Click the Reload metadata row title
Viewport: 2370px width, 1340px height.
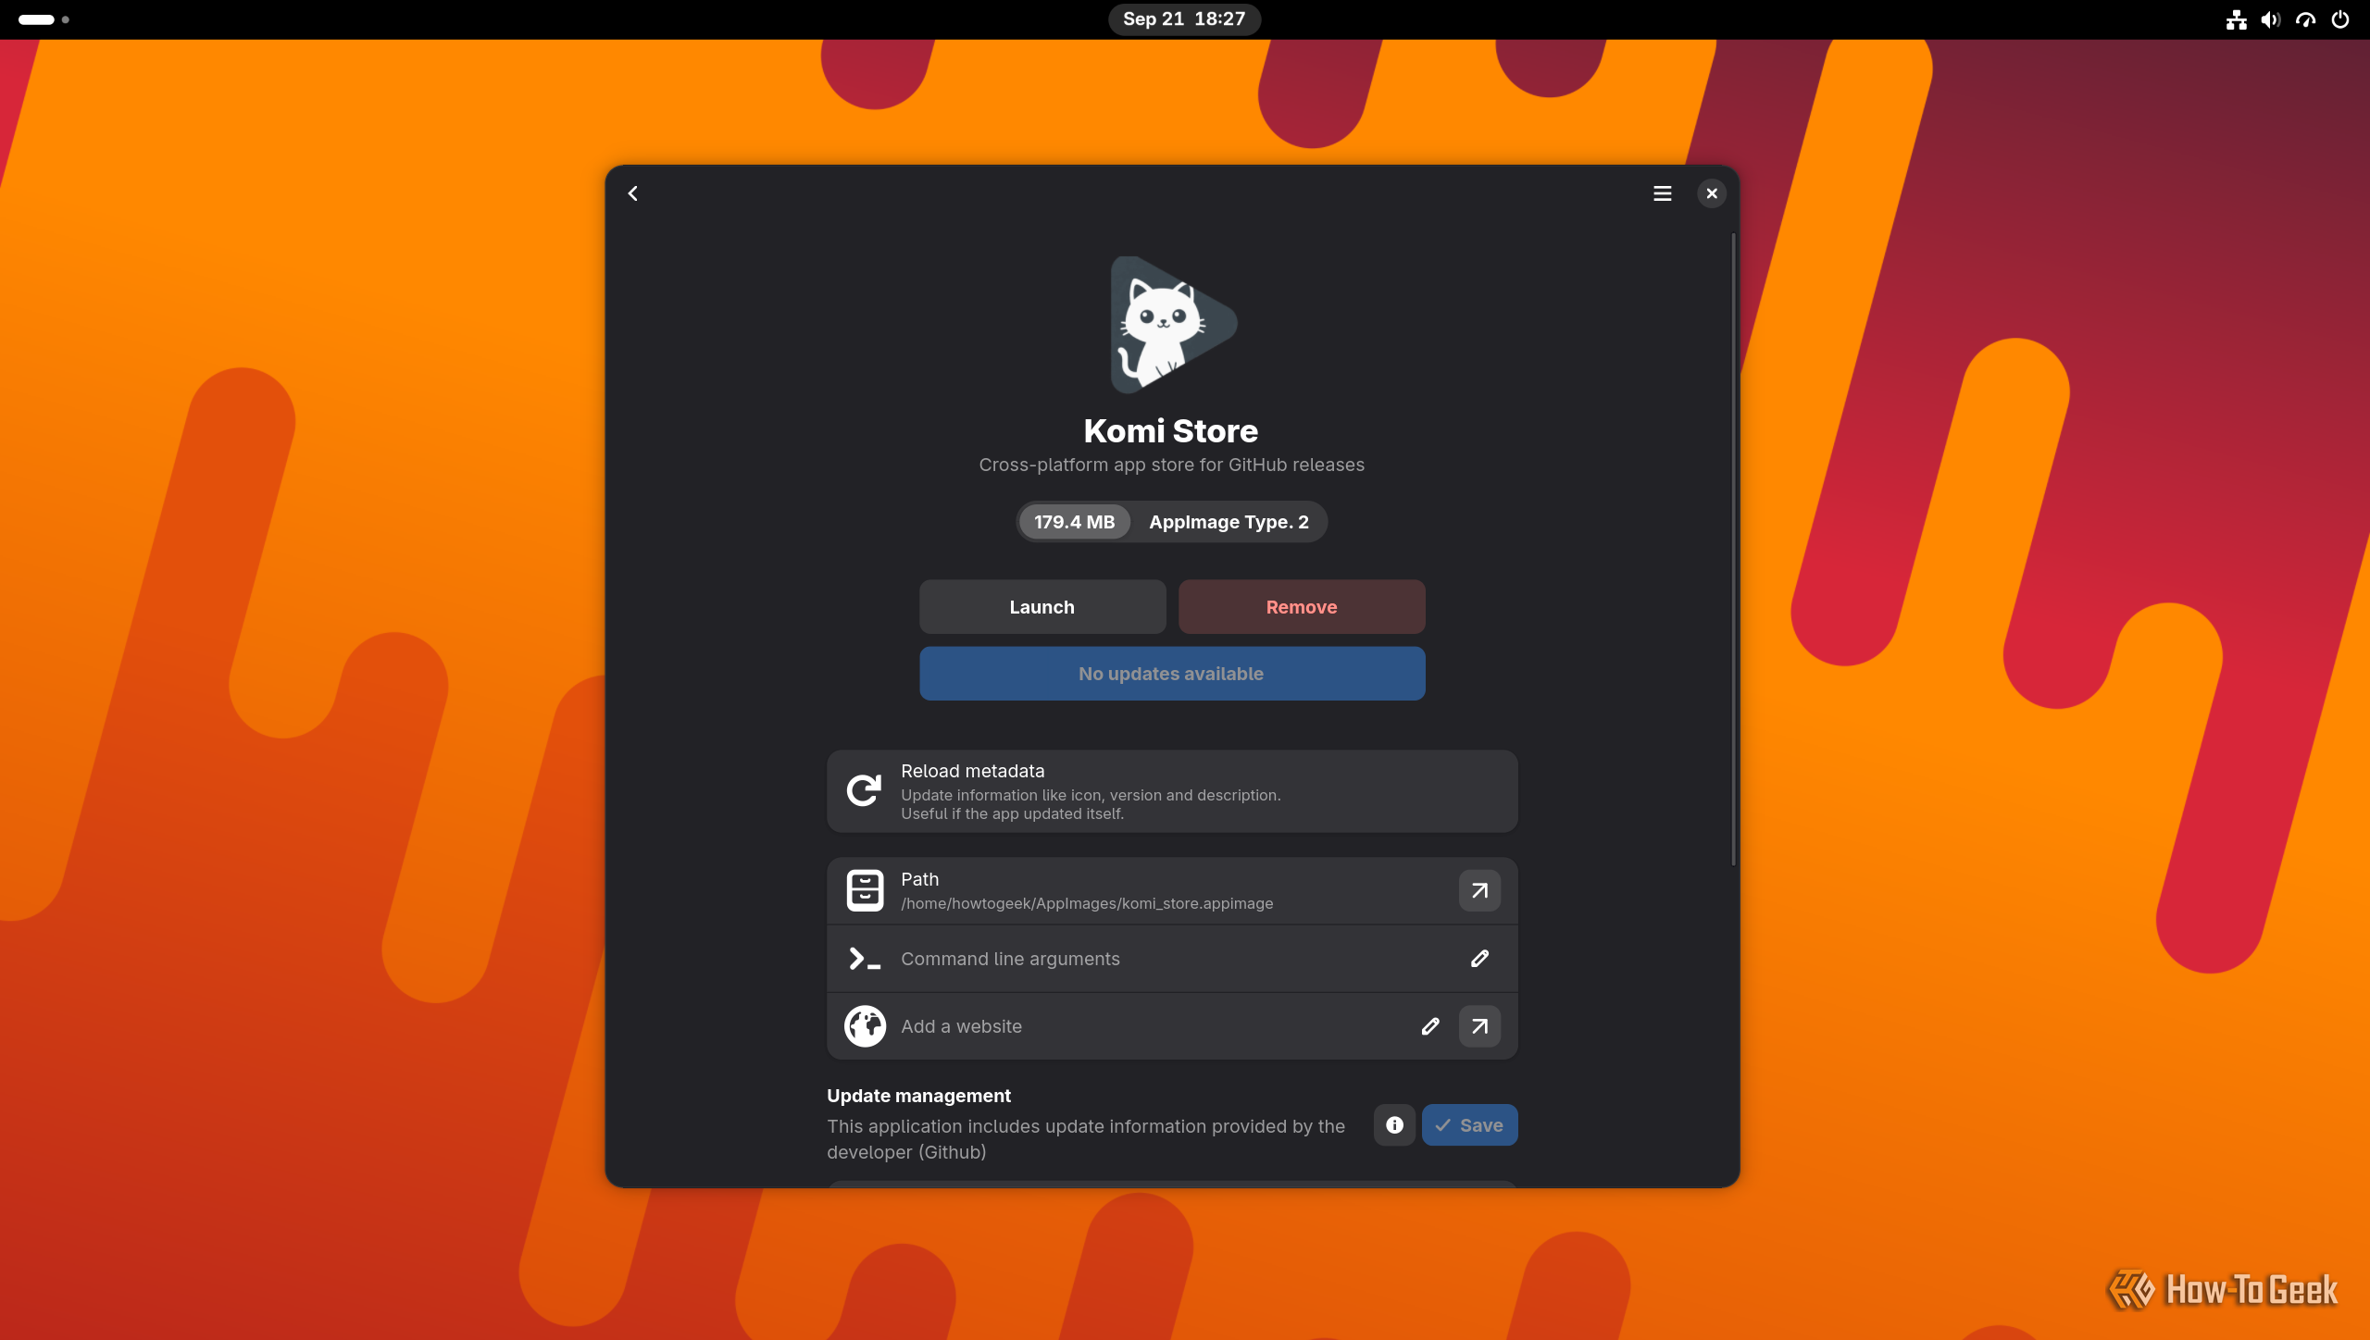(x=972, y=771)
